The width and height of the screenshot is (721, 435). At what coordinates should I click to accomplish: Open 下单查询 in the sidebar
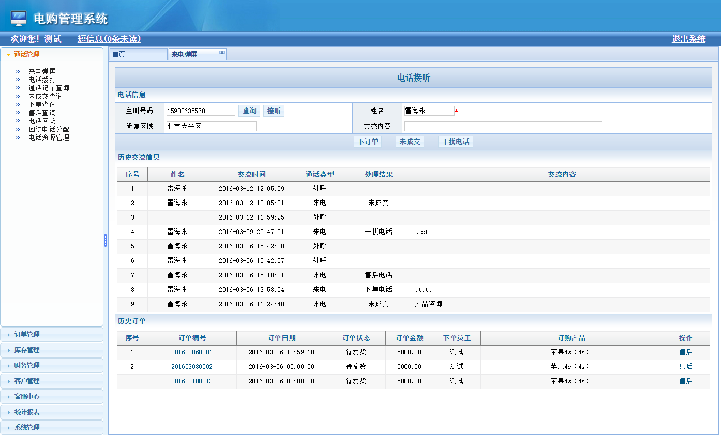[x=42, y=104]
